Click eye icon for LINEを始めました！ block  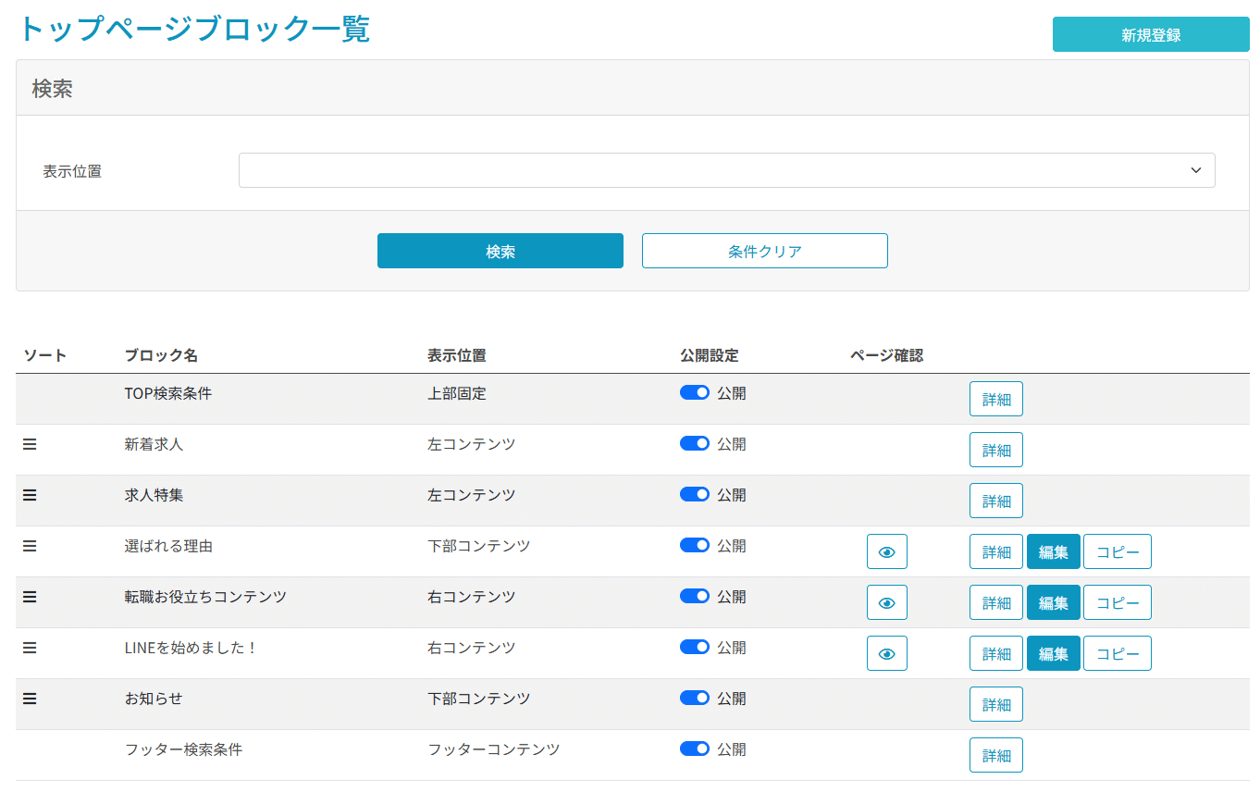click(x=886, y=653)
